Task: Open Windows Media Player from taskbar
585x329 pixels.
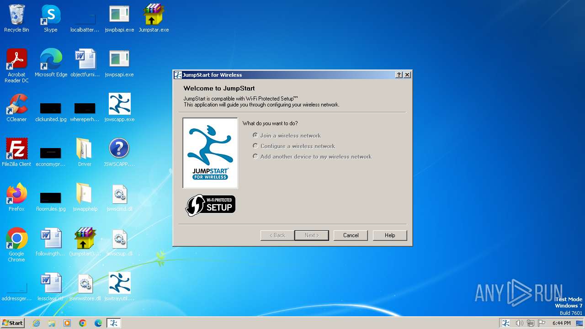Action: (x=67, y=323)
